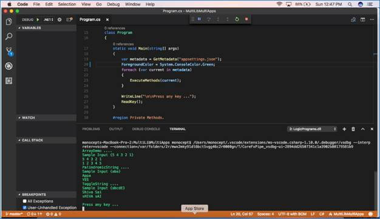Image resolution: width=380 pixels, height=219 pixels.
Task: Click the terminal input cursor line
Action: tap(83, 208)
